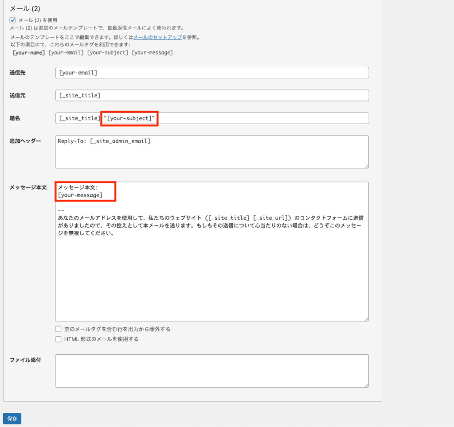Select the [your-name] mail tag
This screenshot has width=454, height=427.
tap(29, 53)
